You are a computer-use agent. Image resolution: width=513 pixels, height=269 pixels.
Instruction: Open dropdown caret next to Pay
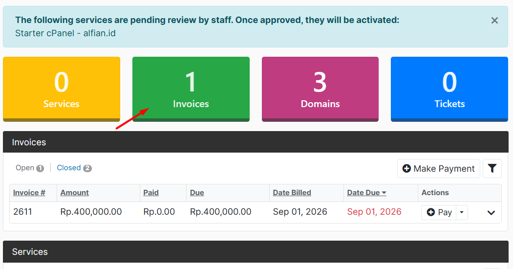tap(462, 212)
